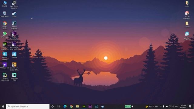Image resolution: width=194 pixels, height=109 pixels.
Task: Open the clock and date flyout
Action: coord(183,106)
